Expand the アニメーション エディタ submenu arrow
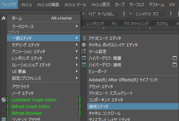The height and width of the screenshot is (121, 179). [77, 51]
